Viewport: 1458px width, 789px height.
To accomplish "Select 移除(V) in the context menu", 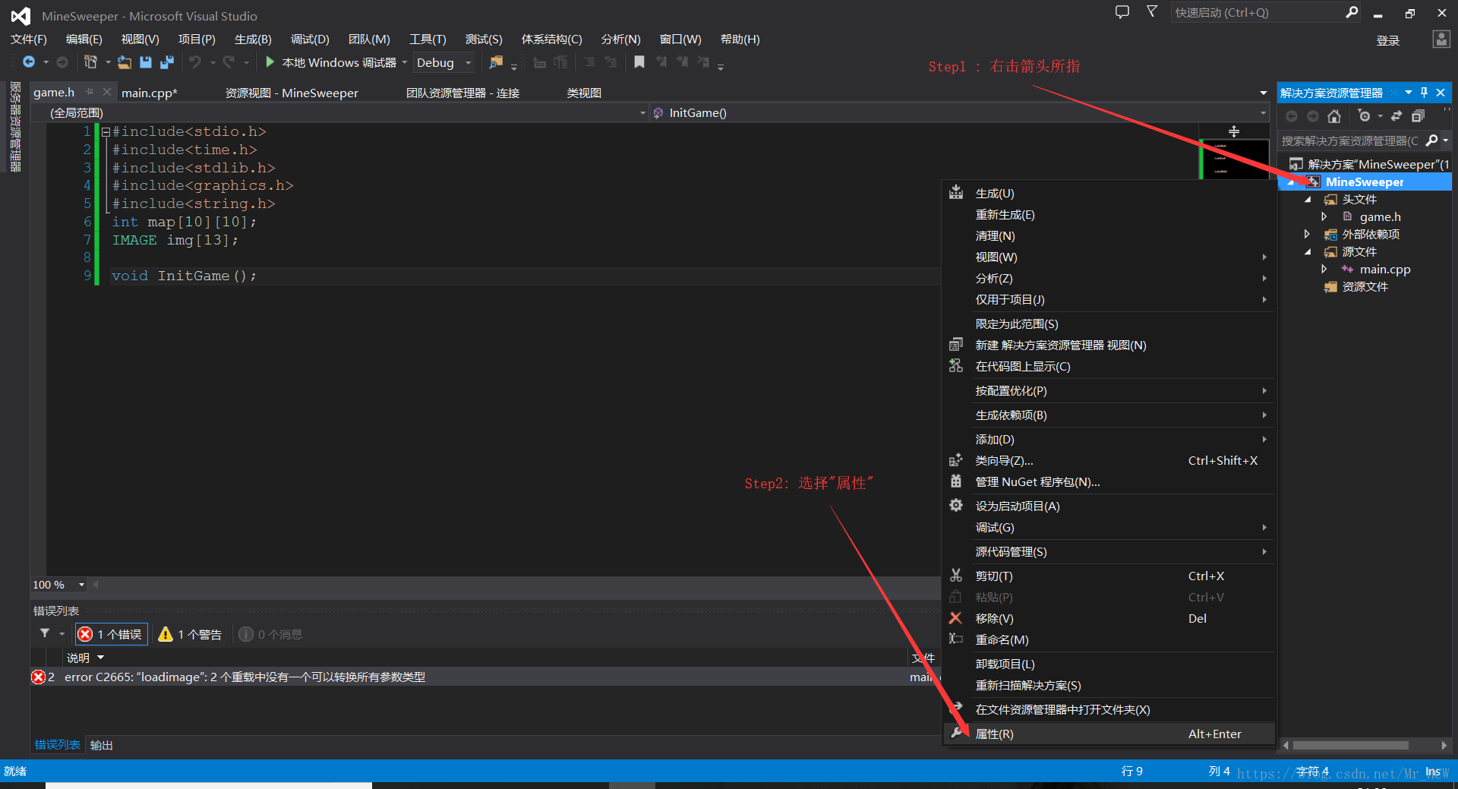I will [x=1109, y=618].
